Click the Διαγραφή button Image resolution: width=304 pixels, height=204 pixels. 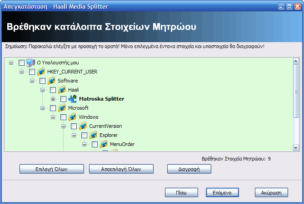(x=189, y=169)
